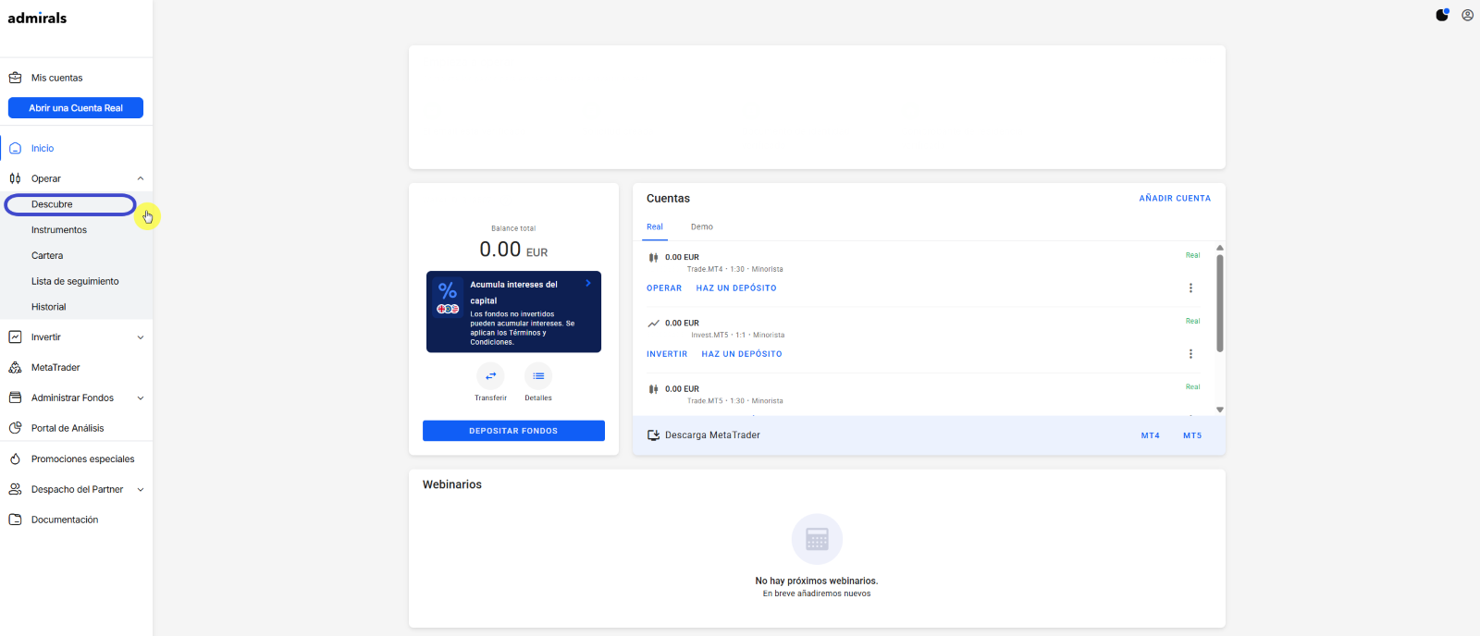Switch to the Demo accounts tab
The height and width of the screenshot is (636, 1480).
click(702, 227)
